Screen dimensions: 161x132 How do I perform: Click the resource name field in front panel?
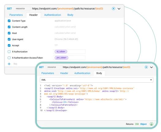[x=53, y=67]
